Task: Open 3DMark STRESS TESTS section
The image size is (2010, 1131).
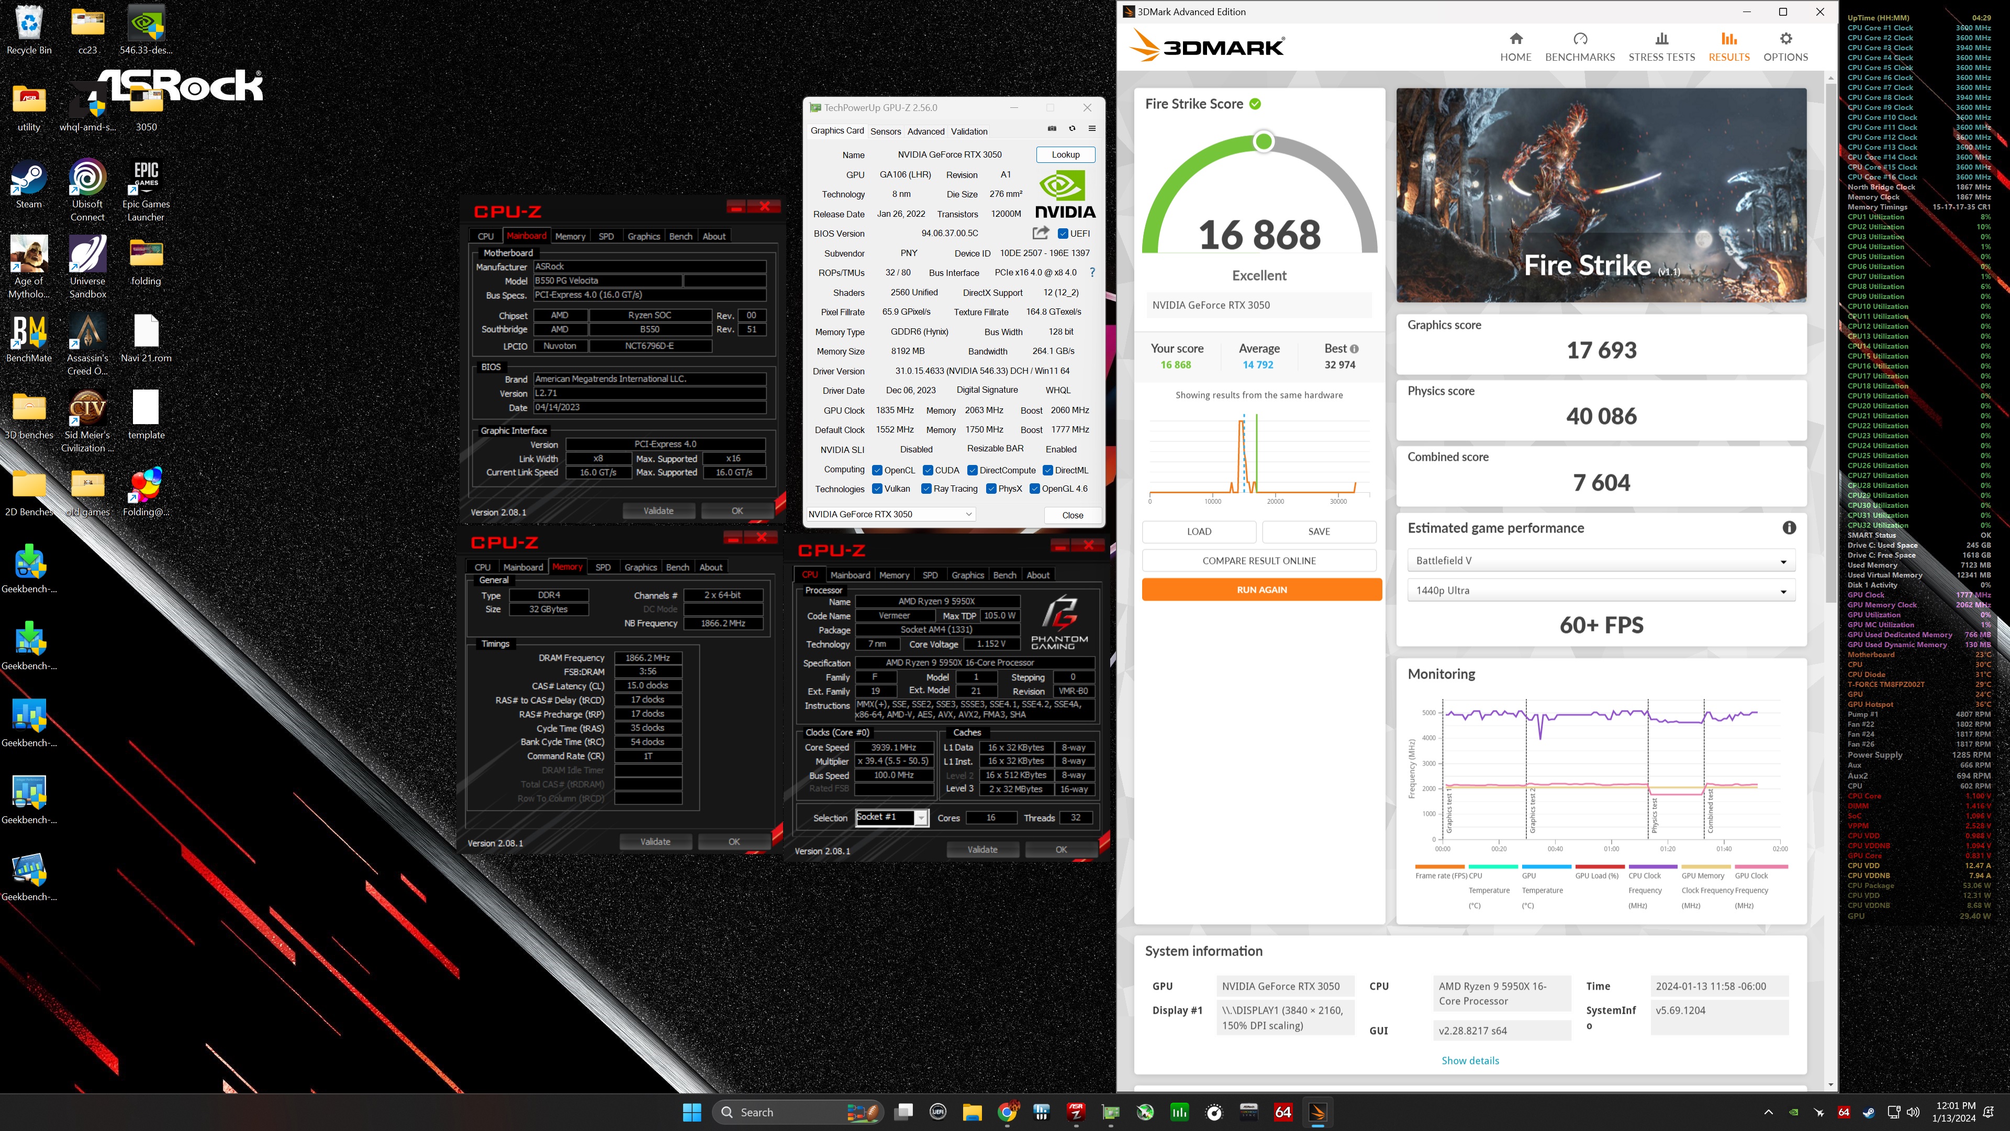Action: 1661,47
